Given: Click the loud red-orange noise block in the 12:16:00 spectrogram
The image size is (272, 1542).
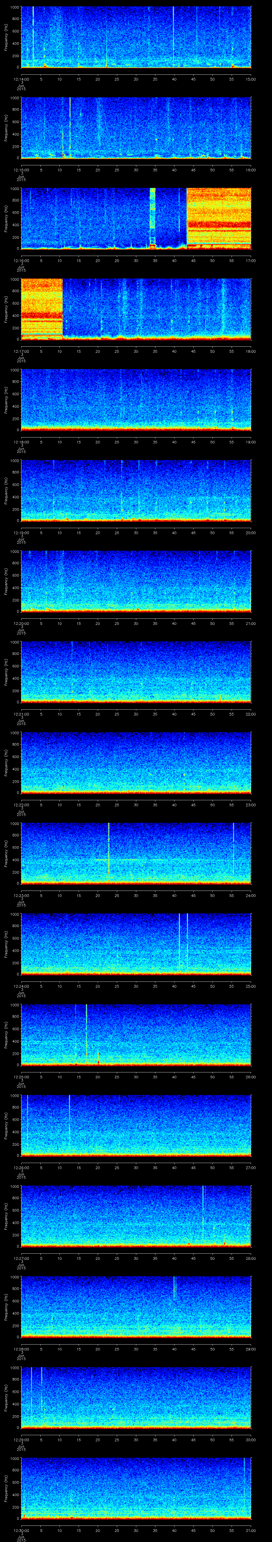Looking at the screenshot, I should tap(219, 218).
